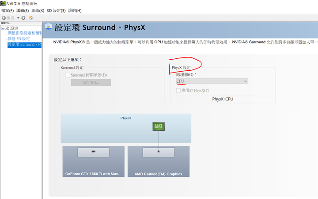Viewport: 318px width, 199px height.
Task: Click the 處理器(O) label
Action: pos(186,75)
